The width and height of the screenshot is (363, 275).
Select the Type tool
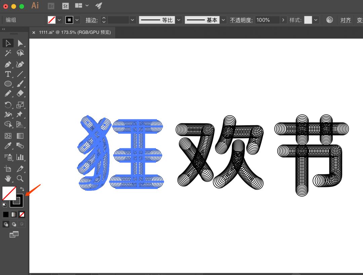click(8, 74)
